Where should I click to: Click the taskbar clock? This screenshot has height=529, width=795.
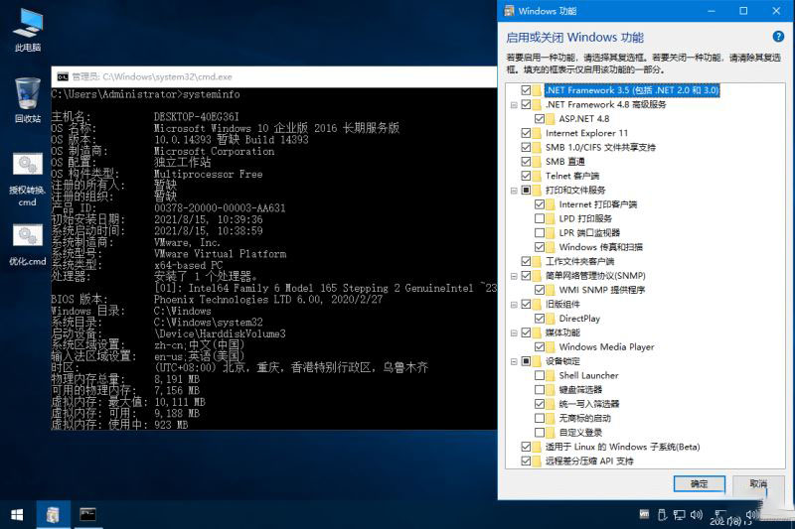click(x=731, y=520)
